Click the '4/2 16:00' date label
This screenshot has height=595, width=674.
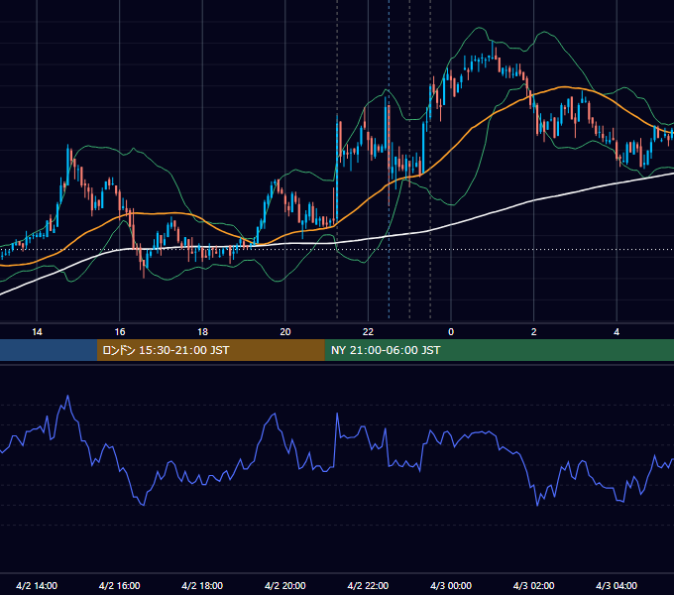(120, 586)
